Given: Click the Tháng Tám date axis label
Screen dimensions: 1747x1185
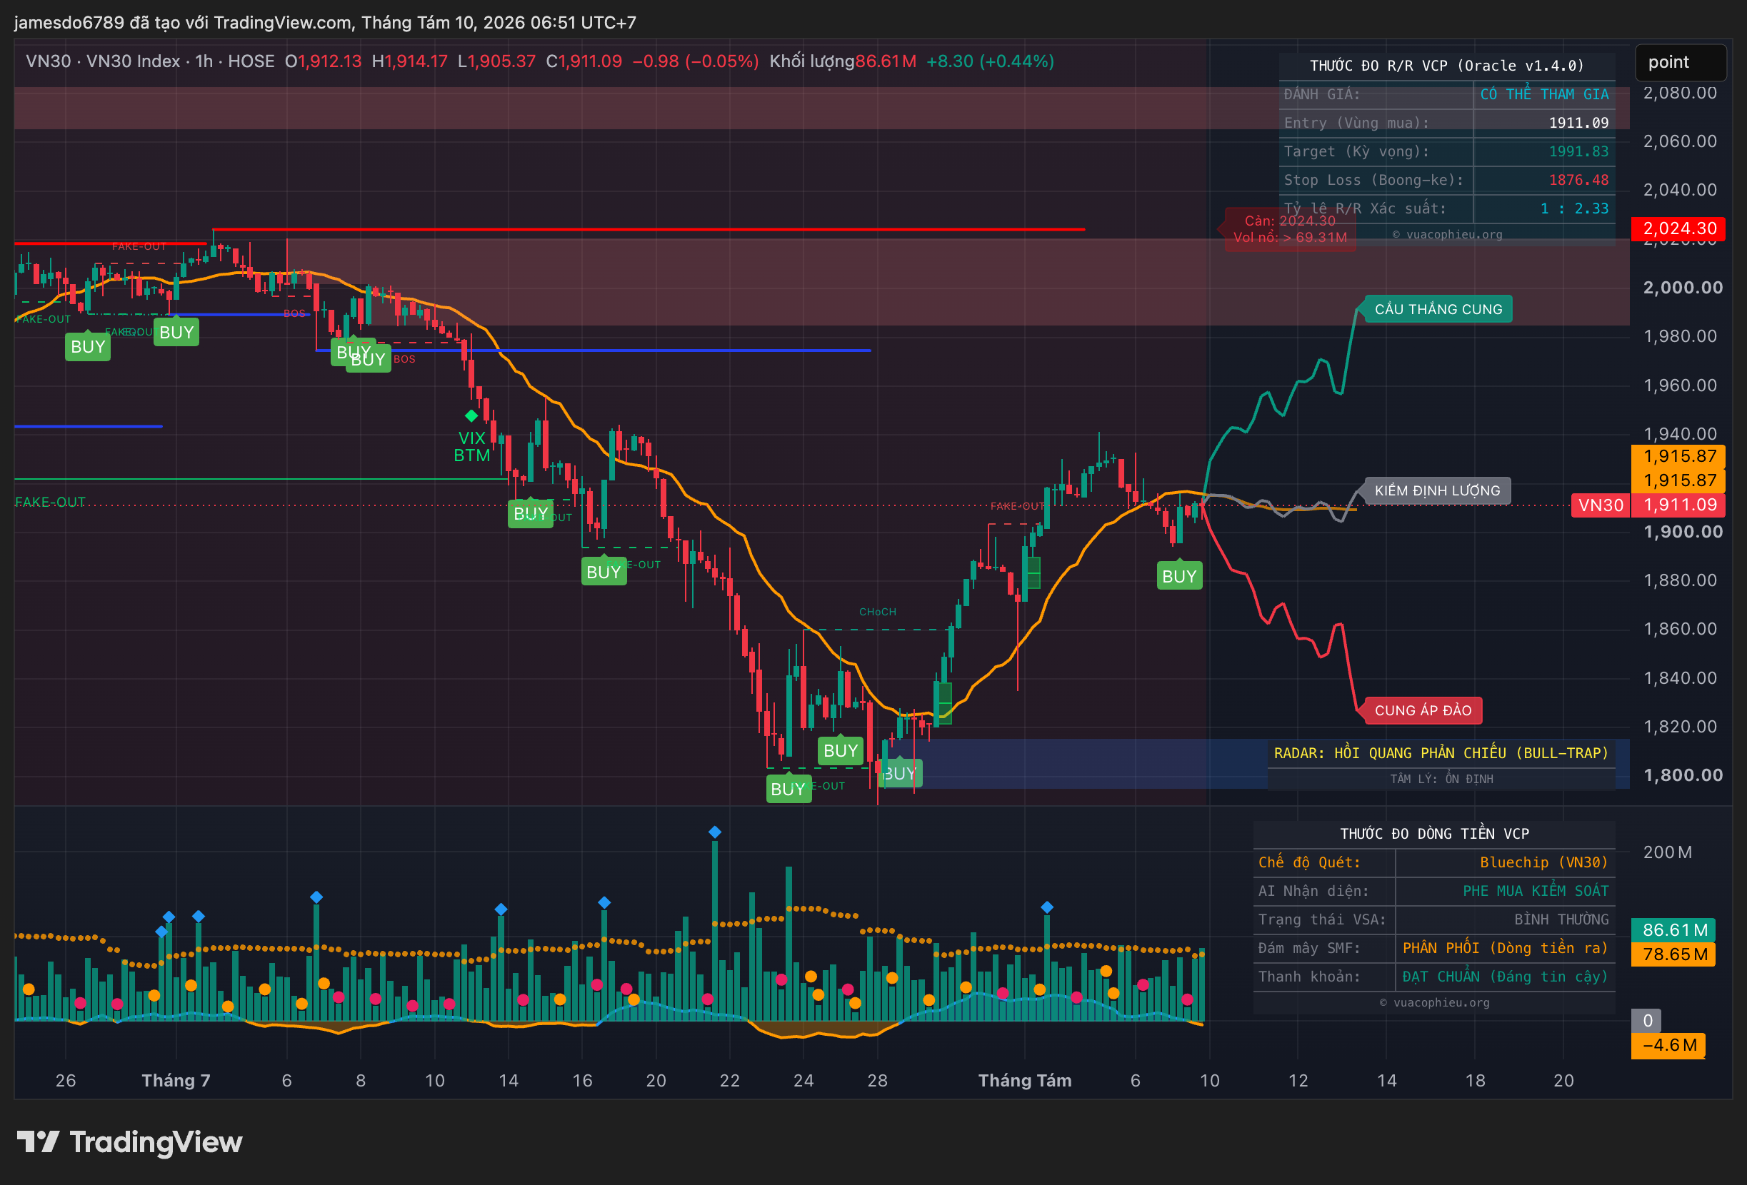Looking at the screenshot, I should [1025, 1080].
